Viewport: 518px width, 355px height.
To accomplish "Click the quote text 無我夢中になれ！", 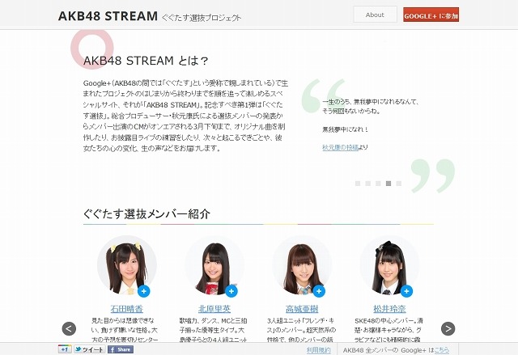I will coord(345,129).
